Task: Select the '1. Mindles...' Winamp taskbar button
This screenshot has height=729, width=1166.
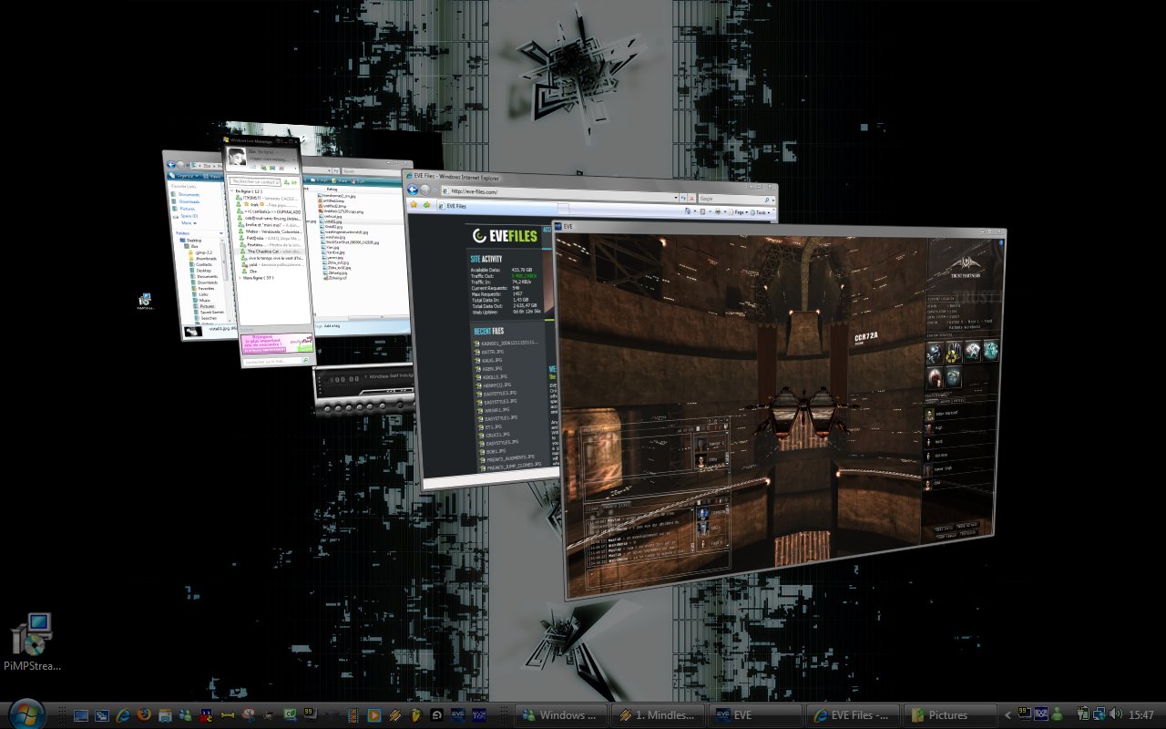Action: (x=660, y=715)
